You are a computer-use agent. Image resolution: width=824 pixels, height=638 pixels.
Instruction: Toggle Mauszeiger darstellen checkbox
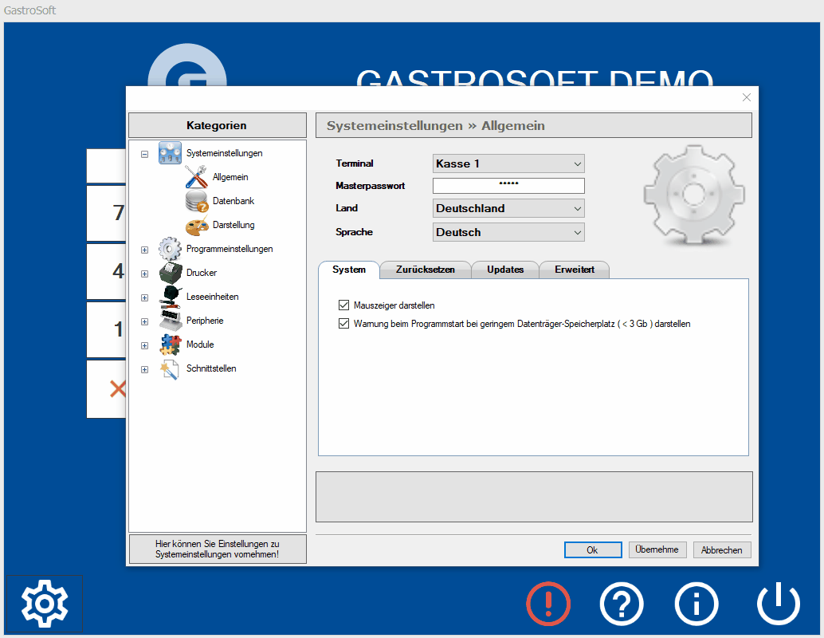click(343, 305)
